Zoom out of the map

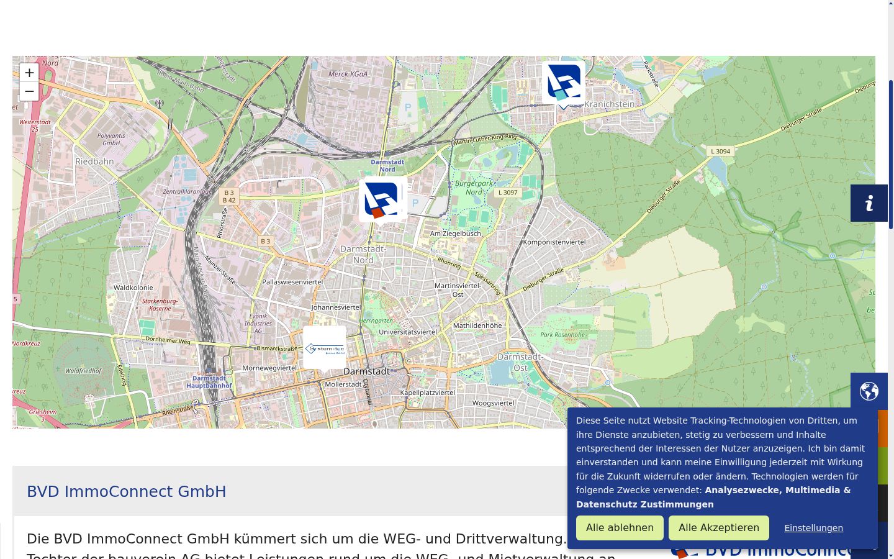tap(29, 91)
